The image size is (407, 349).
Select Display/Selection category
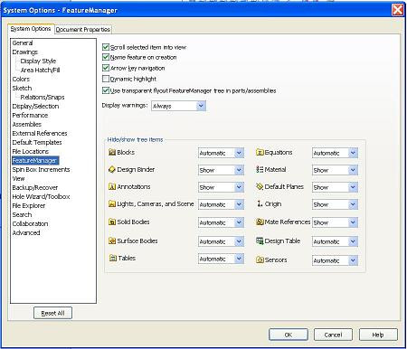pyautogui.click(x=35, y=106)
